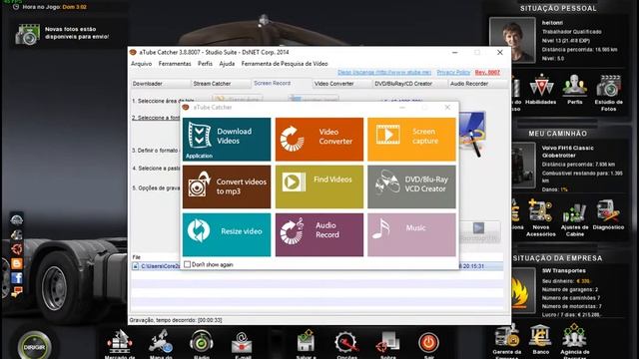Open the Resize video tile

pyautogui.click(x=227, y=235)
